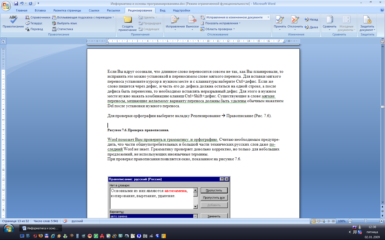Screen dimensions: 385x240
Task: Click word count Число слов: 5 941
Action: pos(46,221)
